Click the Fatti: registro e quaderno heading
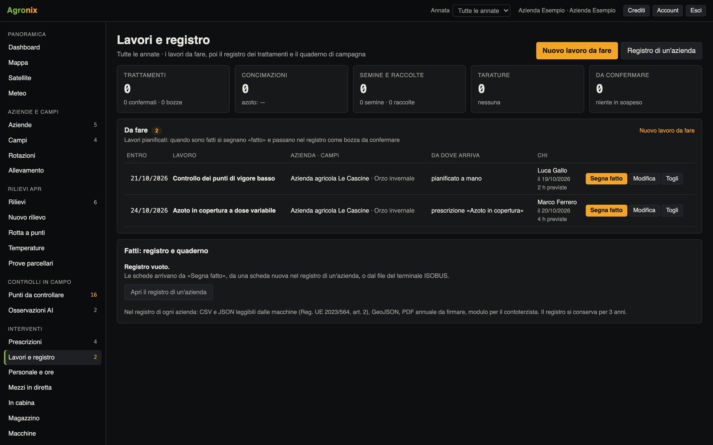 coord(166,251)
